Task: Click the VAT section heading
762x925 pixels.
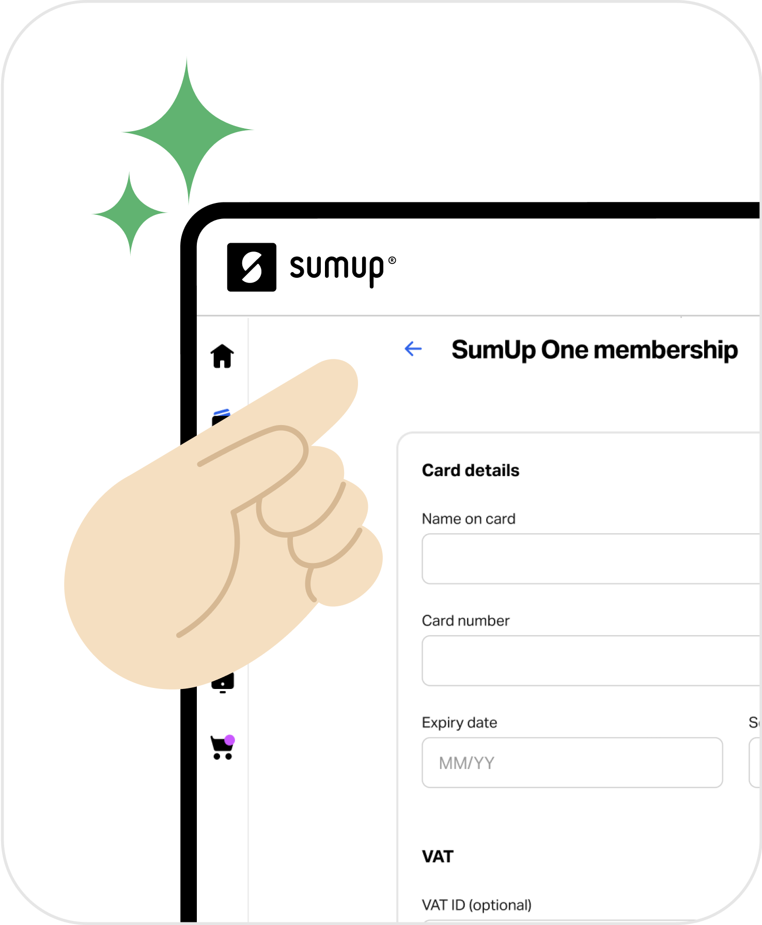Action: pos(438,856)
